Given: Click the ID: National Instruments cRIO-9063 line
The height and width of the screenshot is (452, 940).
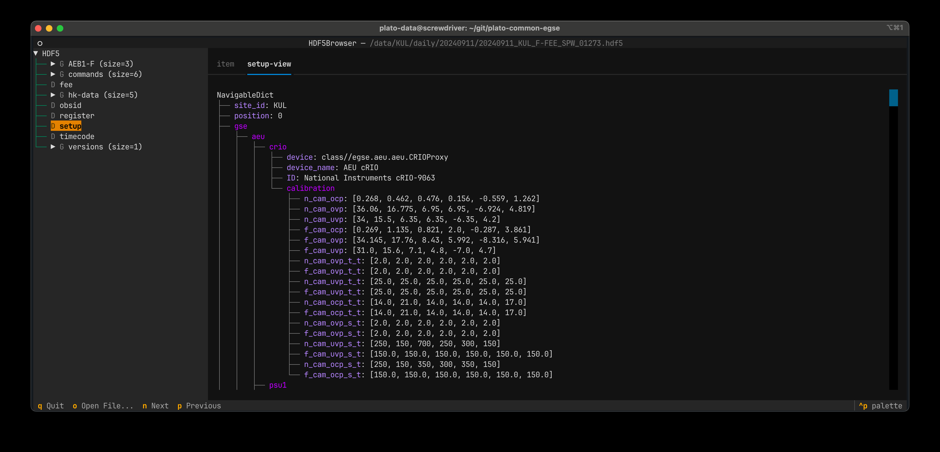Looking at the screenshot, I should pyautogui.click(x=361, y=178).
